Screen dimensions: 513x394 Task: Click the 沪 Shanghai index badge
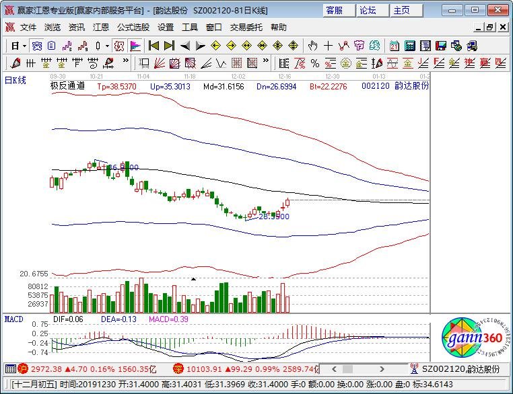point(24,369)
